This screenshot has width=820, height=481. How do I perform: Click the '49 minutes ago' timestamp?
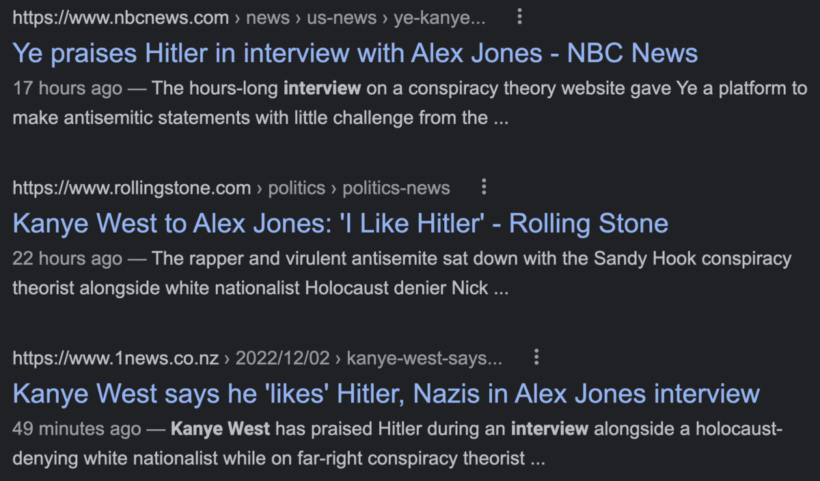pyautogui.click(x=77, y=428)
